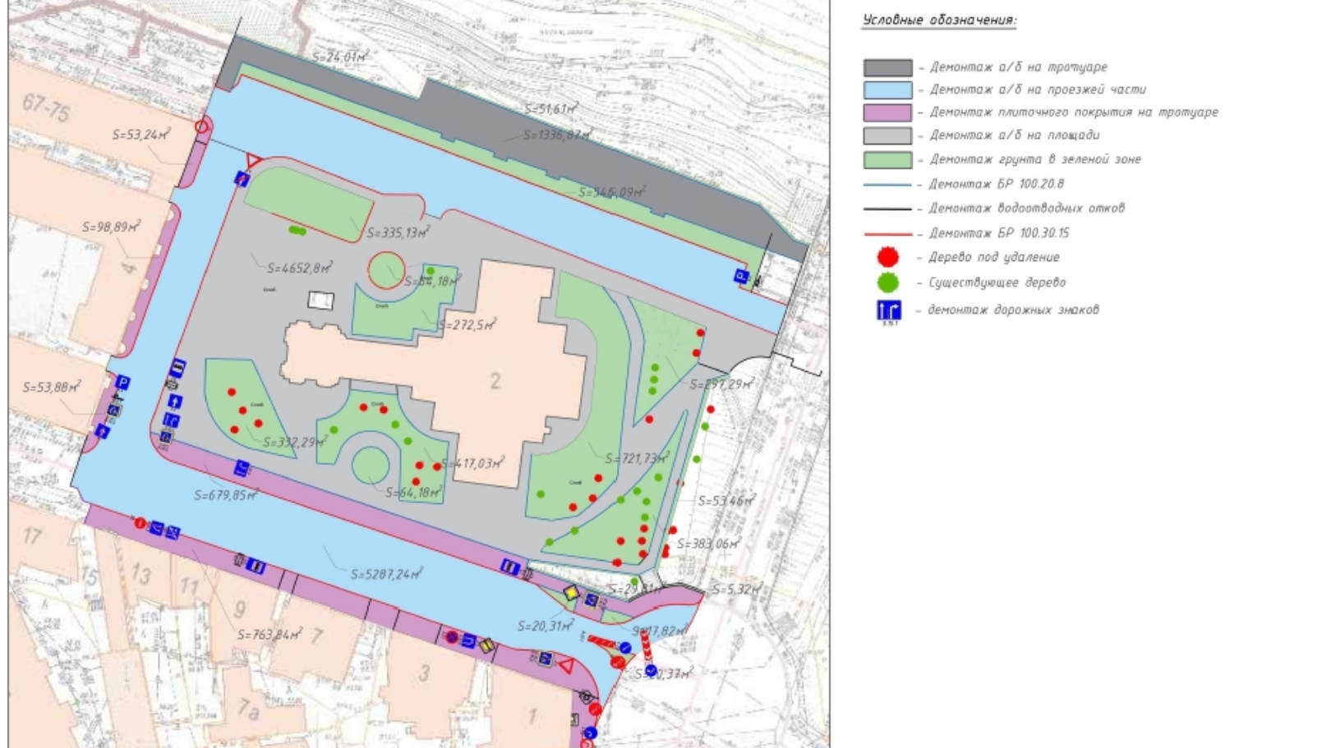Click the red tree-for-removal legend symbol
Screen dimensions: 1331x748
pyautogui.click(x=887, y=258)
